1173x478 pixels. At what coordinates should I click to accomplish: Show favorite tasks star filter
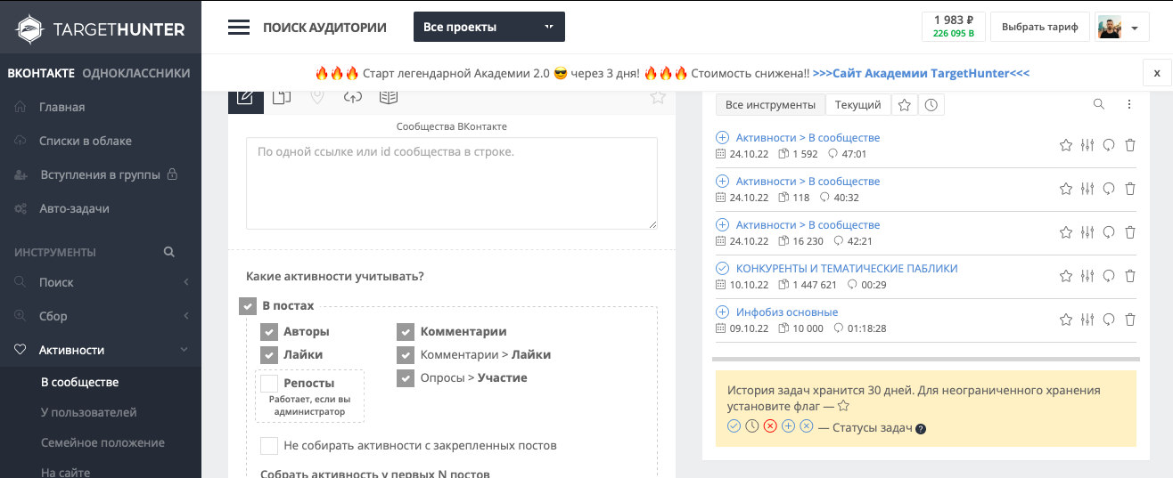904,105
